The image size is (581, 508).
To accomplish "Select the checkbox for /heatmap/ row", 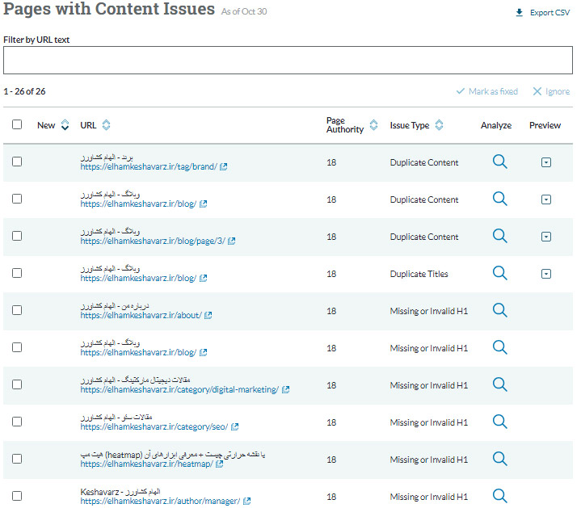I will (17, 459).
